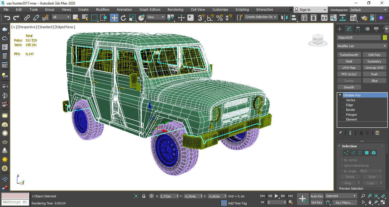Image resolution: width=389 pixels, height=207 pixels.
Task: Toggle the Spinner Snap button
Action: (228, 18)
